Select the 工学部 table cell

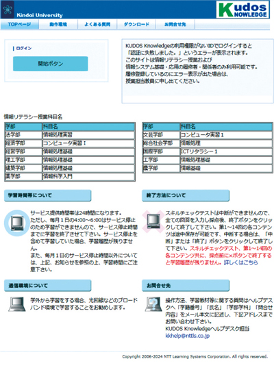click(162, 160)
